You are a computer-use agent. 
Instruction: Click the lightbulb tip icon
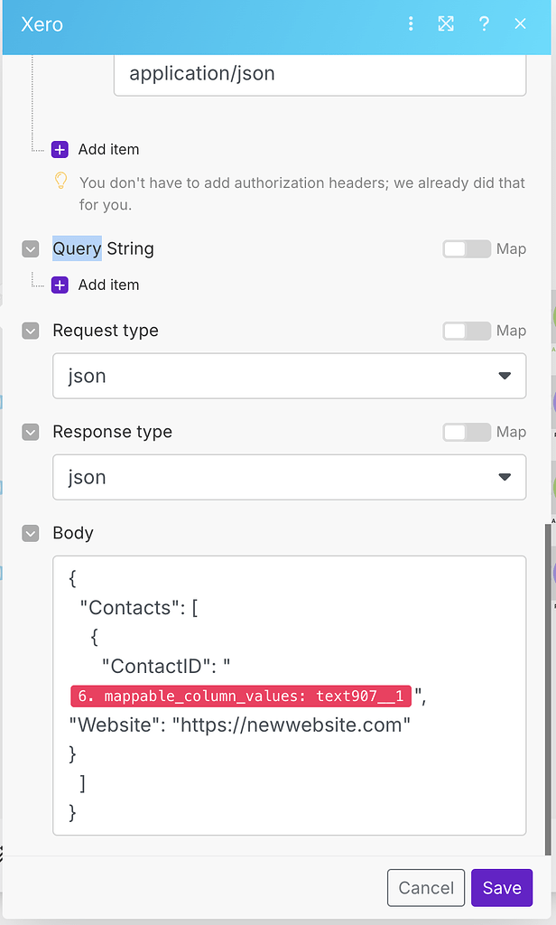(61, 182)
